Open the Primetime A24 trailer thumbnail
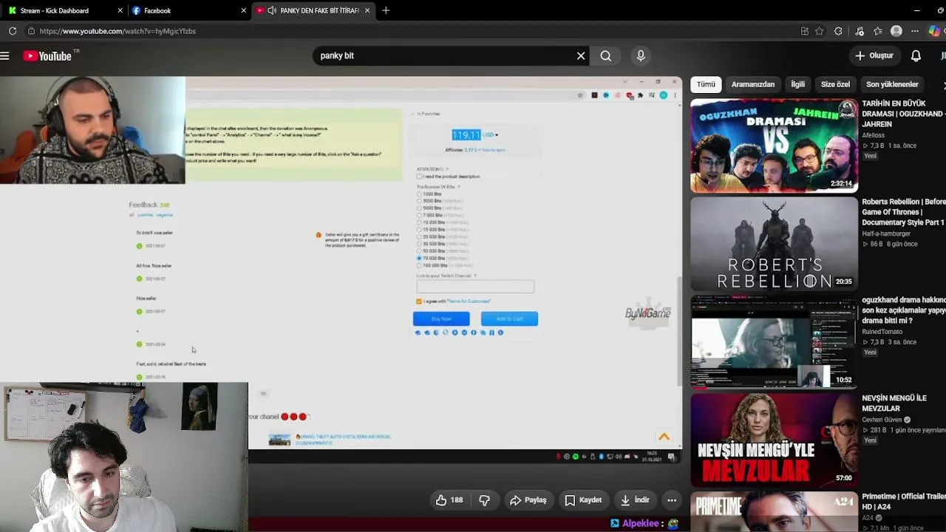Viewport: 946px width, 532px height. 774,512
